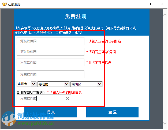Click the 免费注册 heading
Screen dimensions: 168x130
76,16
